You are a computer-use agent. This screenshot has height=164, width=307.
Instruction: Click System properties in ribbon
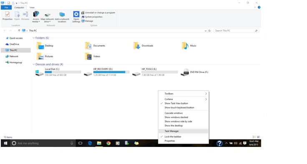tap(92, 17)
